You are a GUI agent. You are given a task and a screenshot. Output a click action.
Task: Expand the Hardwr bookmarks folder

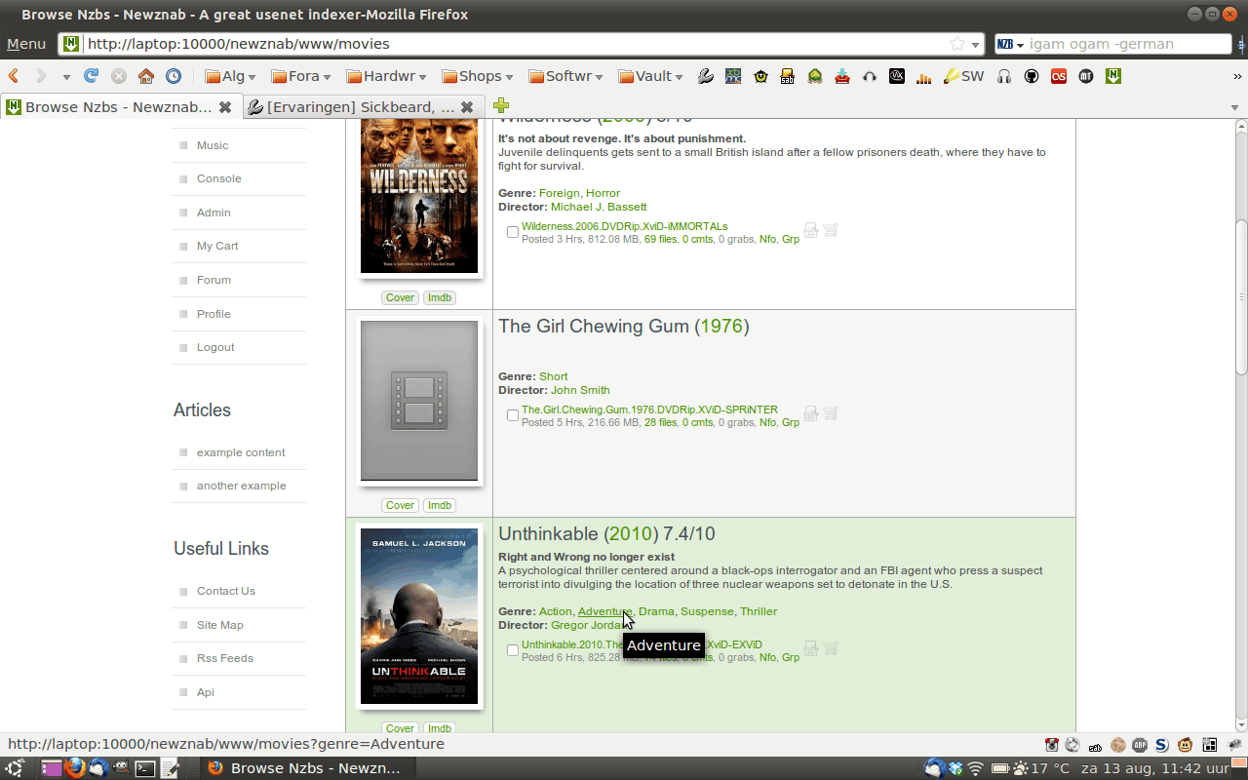[387, 76]
